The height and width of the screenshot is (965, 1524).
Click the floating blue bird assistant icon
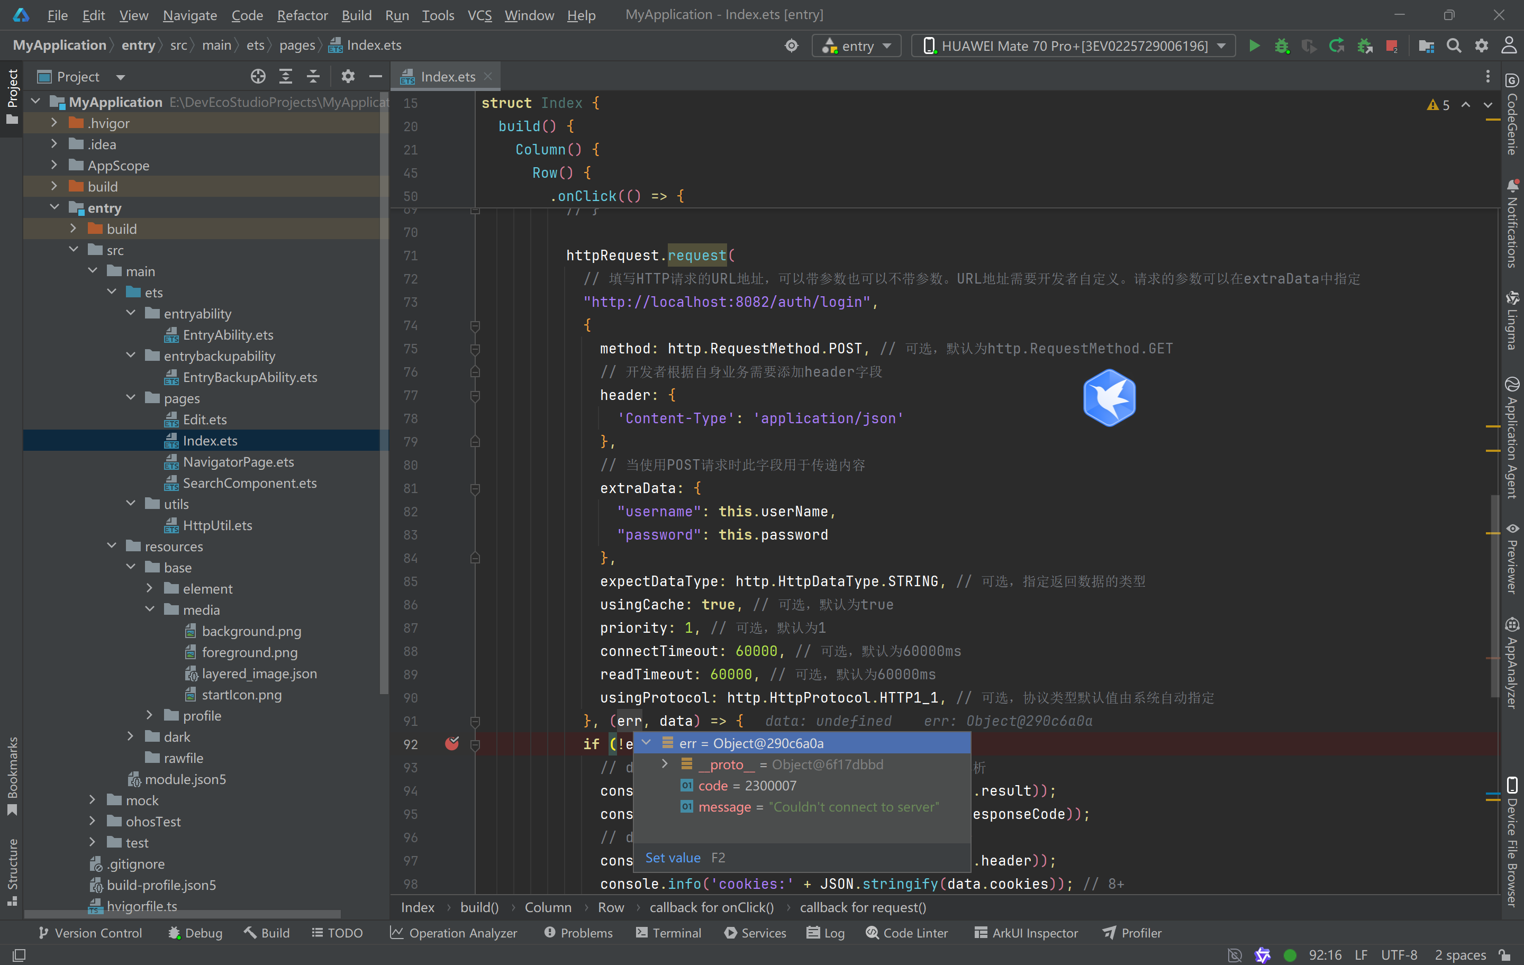pos(1109,398)
